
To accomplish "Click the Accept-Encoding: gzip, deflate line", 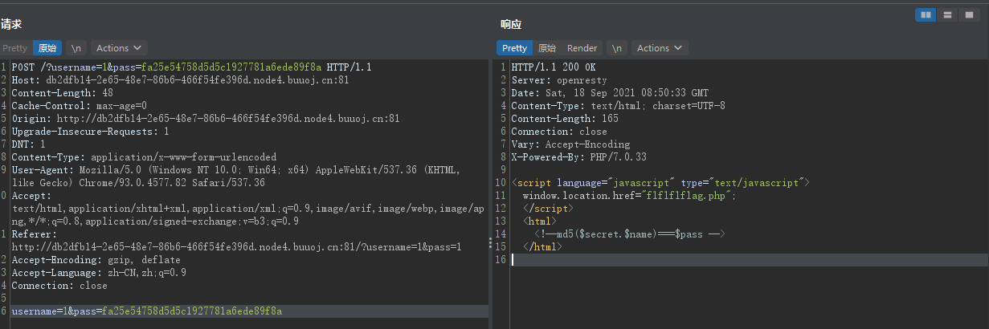I will [x=95, y=260].
